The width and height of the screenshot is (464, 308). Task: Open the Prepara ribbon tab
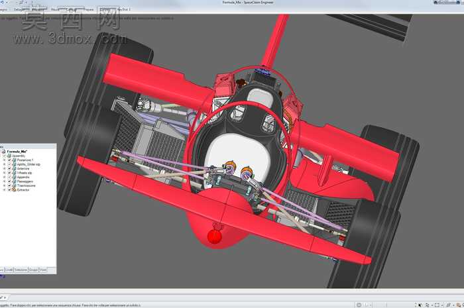[88, 9]
